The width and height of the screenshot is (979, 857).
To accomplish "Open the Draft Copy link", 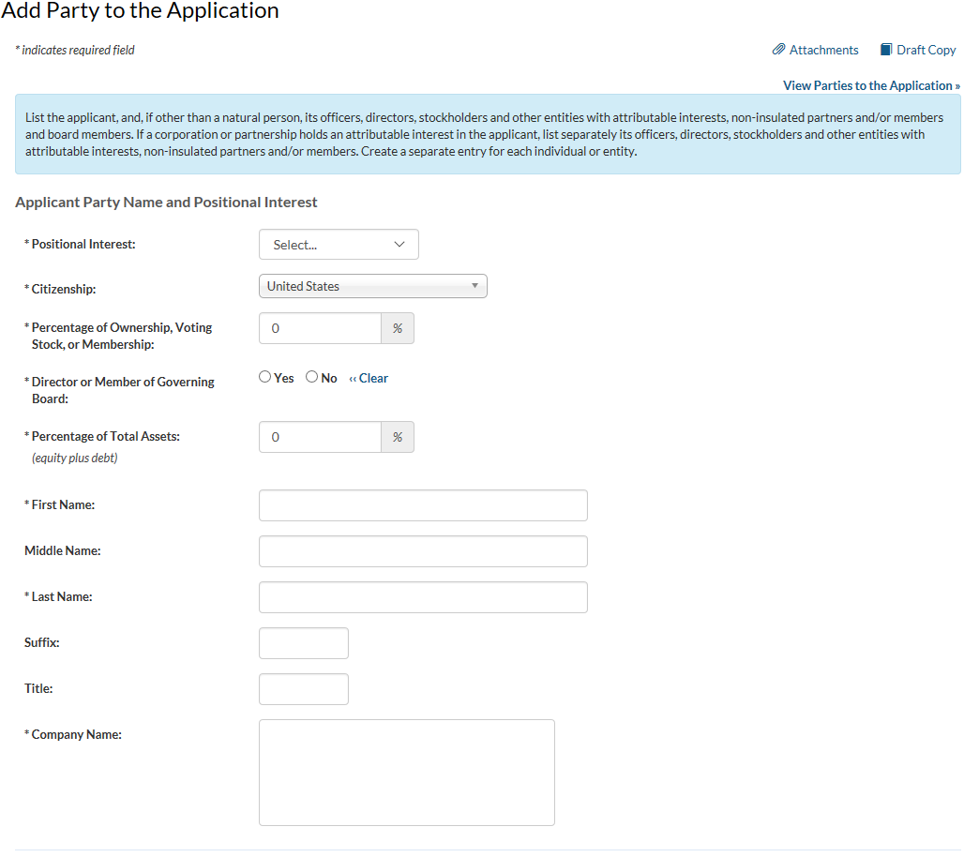I will [926, 50].
